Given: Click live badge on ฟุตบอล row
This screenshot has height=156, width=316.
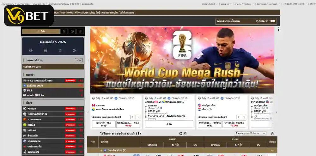Looking at the screenshot, I should coord(70,109).
